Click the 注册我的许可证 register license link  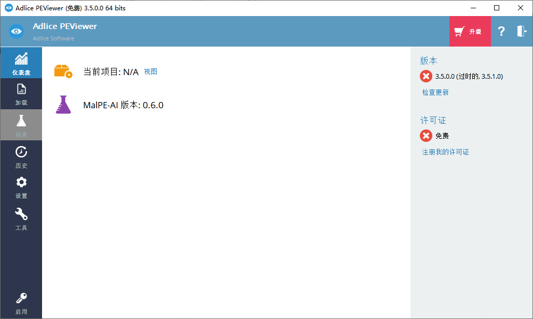445,152
